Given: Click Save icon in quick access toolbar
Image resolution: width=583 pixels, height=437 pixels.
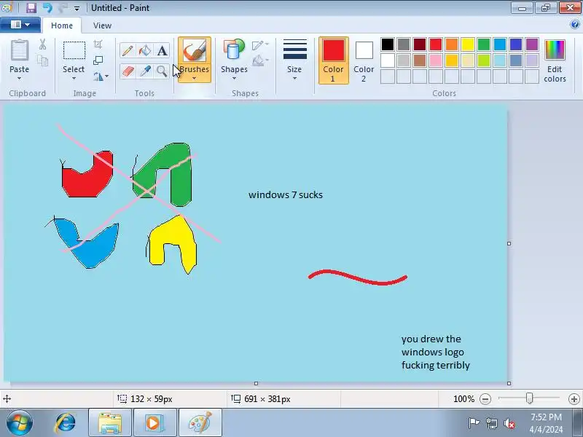Looking at the screenshot, I should point(31,8).
